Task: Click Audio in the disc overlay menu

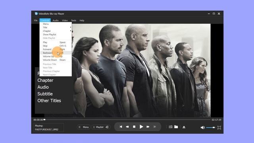Action: (x=43, y=87)
